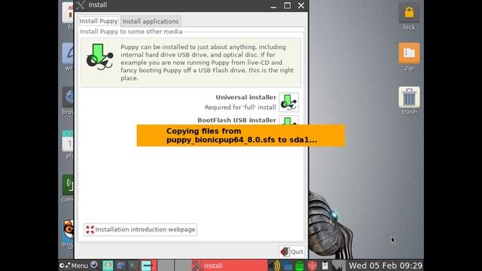Click the Required for 'full' install text
The width and height of the screenshot is (482, 271).
coord(240,108)
